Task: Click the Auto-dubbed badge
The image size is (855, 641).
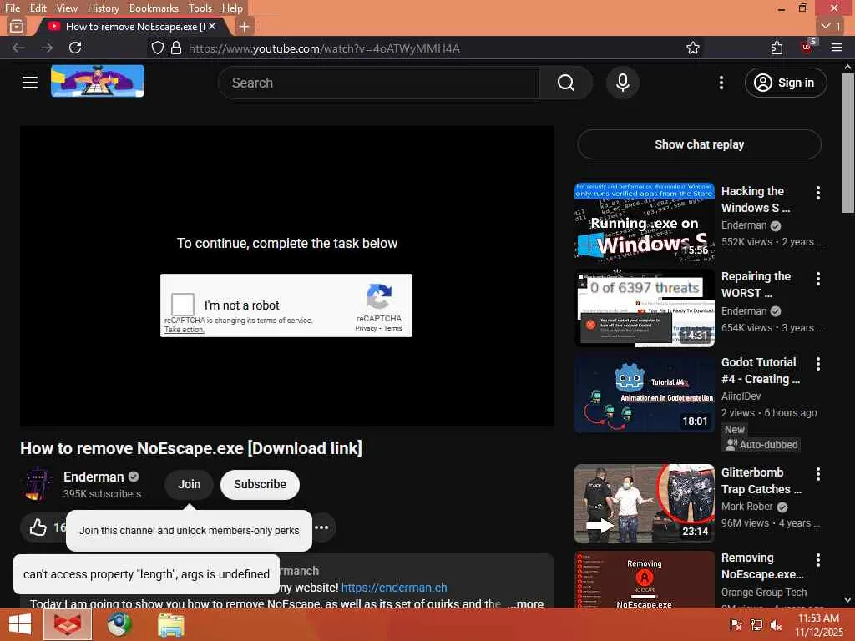Action: (761, 444)
